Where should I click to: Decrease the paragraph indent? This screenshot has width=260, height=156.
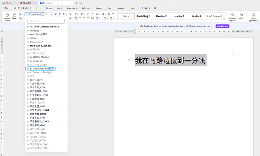pyautogui.click(x=89, y=14)
